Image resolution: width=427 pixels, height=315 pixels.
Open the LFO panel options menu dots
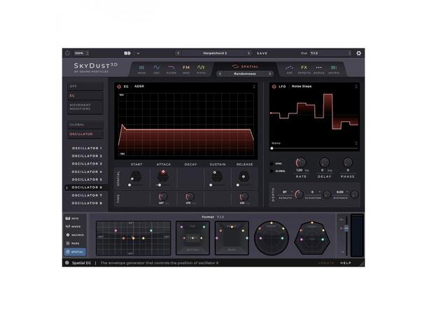coord(356,87)
